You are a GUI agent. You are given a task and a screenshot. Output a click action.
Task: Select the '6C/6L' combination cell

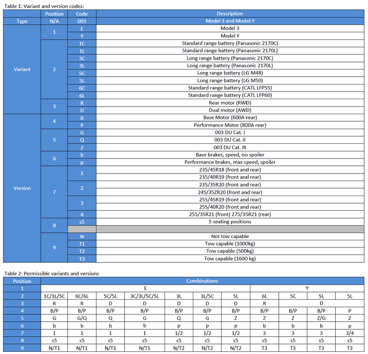[82, 296]
